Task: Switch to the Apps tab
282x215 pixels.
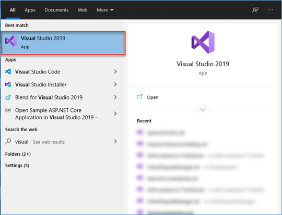Action: 30,10
